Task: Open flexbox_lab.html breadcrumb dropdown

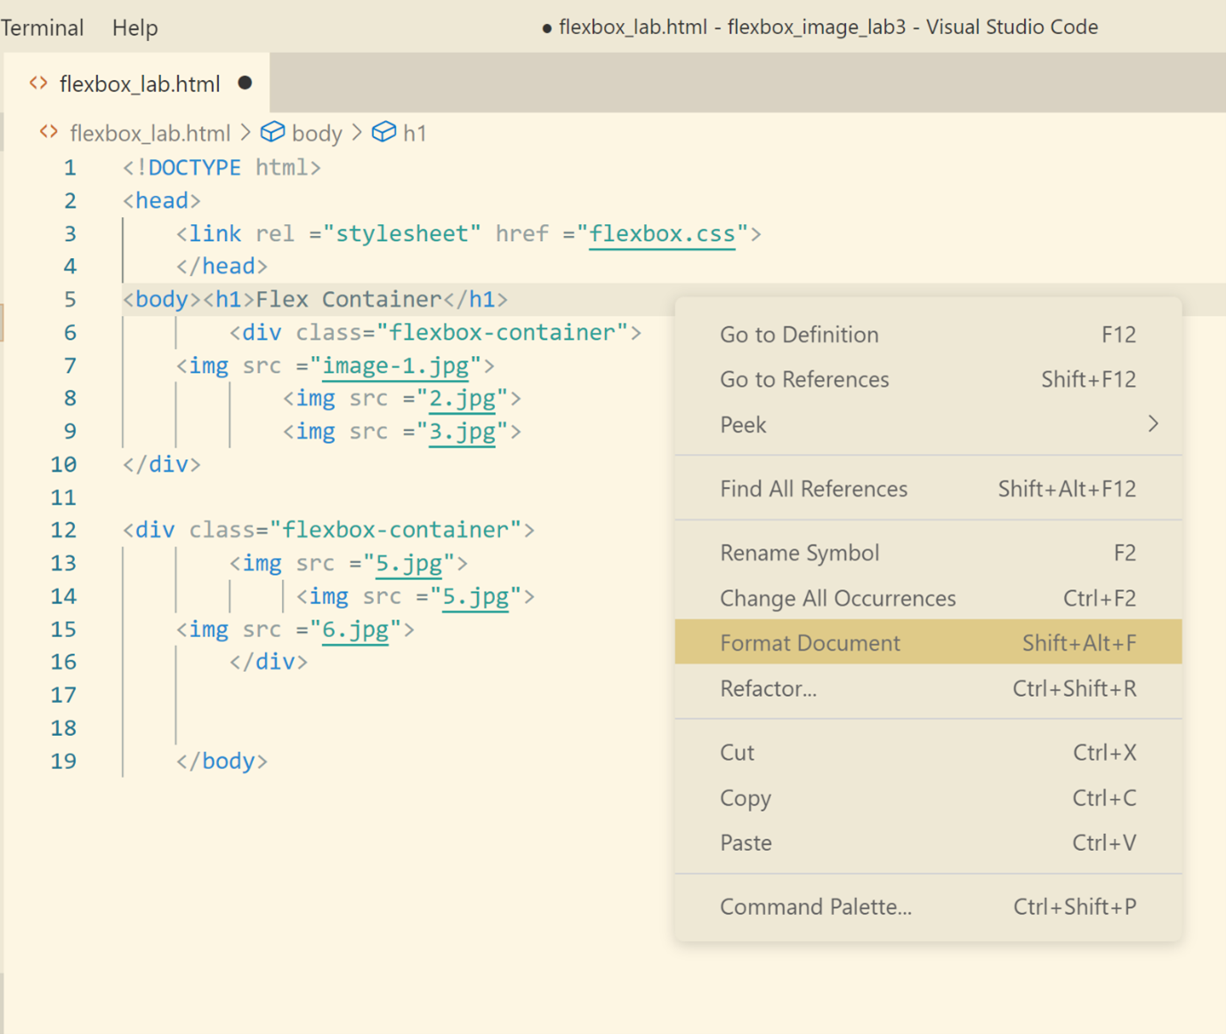Action: (149, 133)
